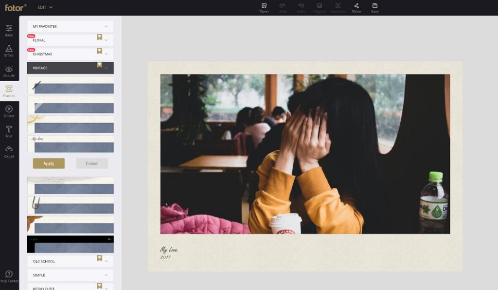
Task: Show the Original image
Action: click(x=319, y=8)
